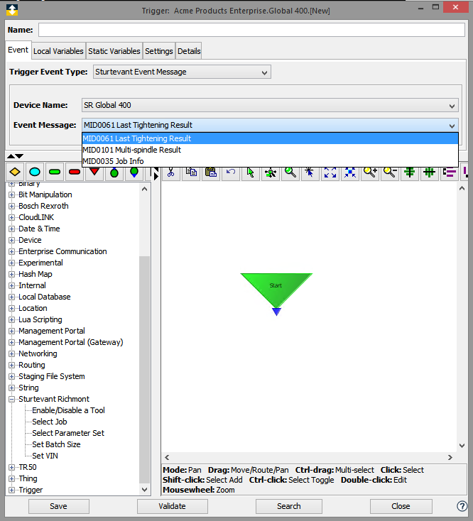
Task: Click the green horizontal alignment icon
Action: (410, 172)
